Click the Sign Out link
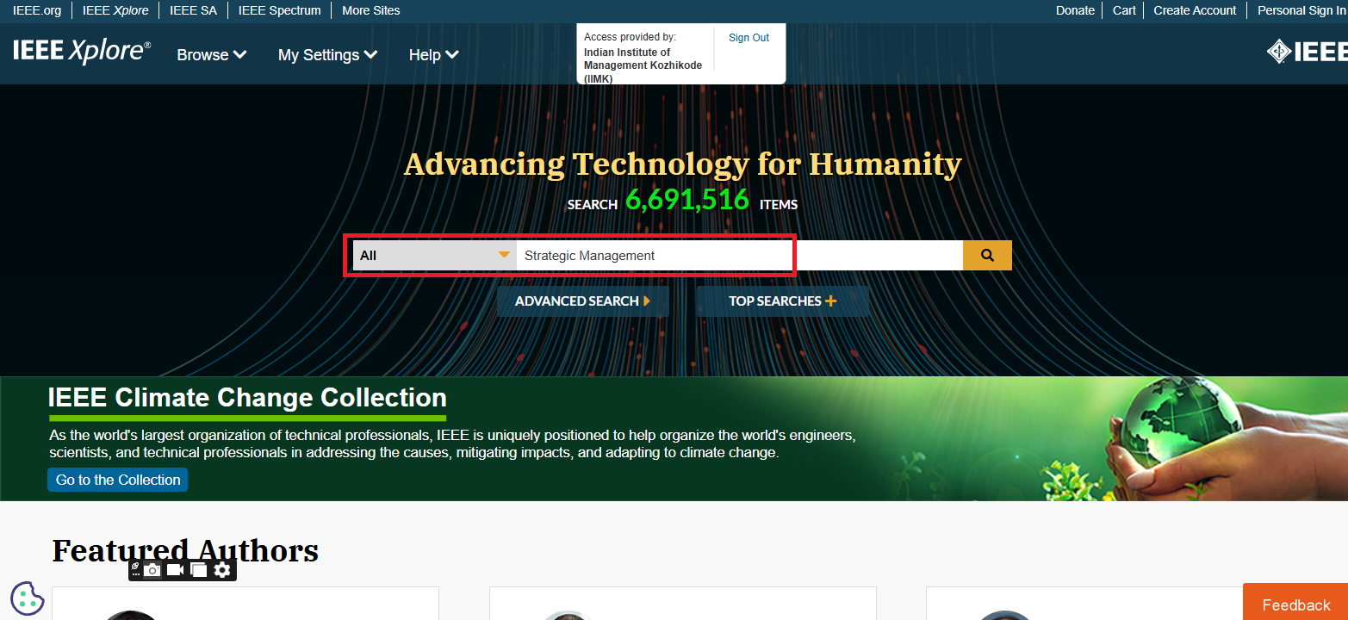The height and width of the screenshot is (620, 1348). tap(749, 38)
